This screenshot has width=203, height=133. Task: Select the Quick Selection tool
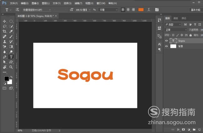tap(11, 26)
